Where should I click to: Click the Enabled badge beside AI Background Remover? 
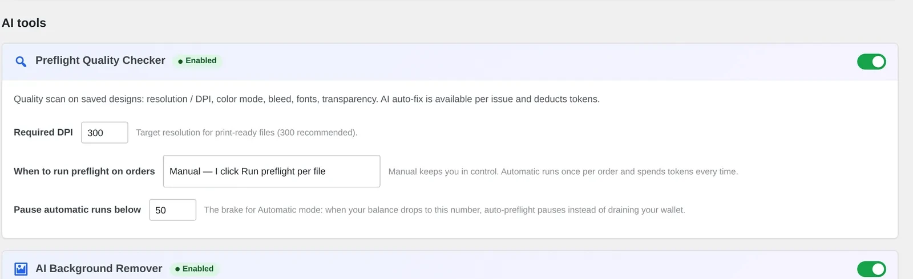pyautogui.click(x=195, y=269)
